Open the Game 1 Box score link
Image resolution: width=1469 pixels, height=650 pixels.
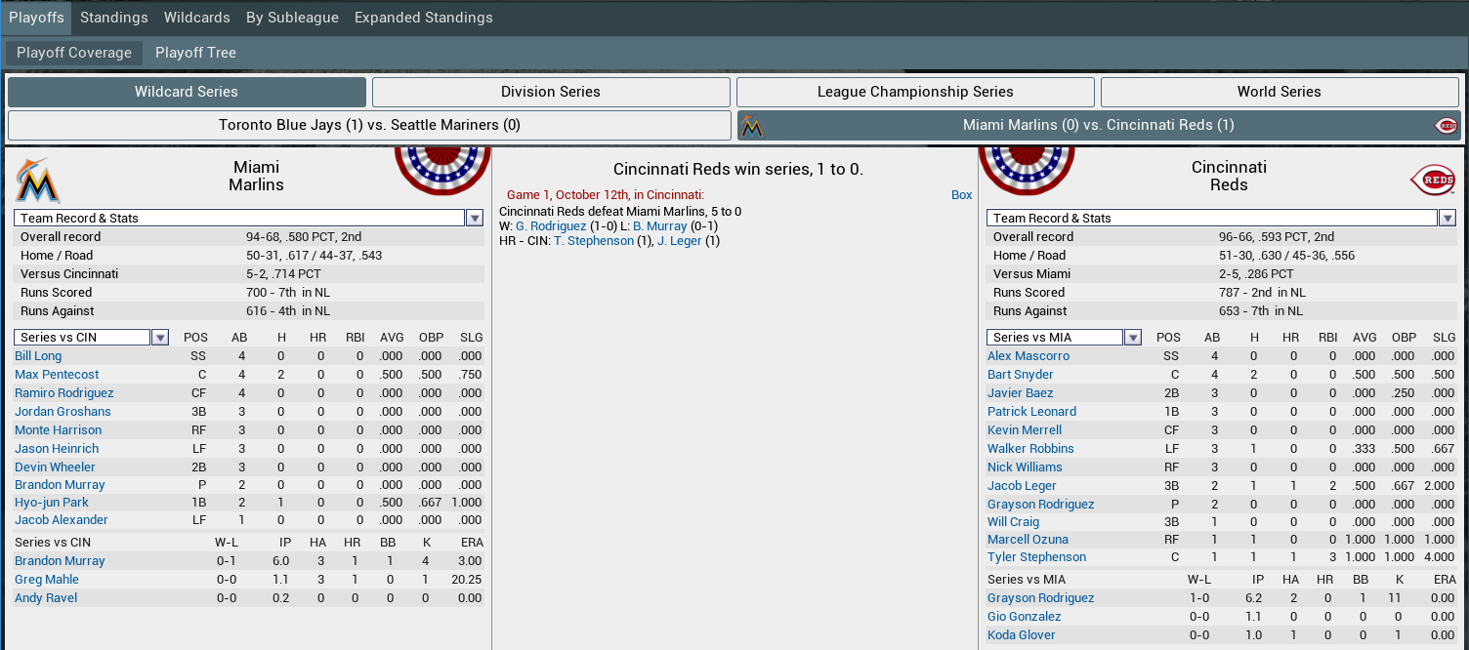pyautogui.click(x=961, y=195)
